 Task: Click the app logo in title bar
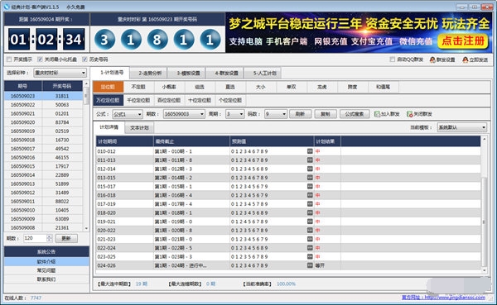pos(7,7)
